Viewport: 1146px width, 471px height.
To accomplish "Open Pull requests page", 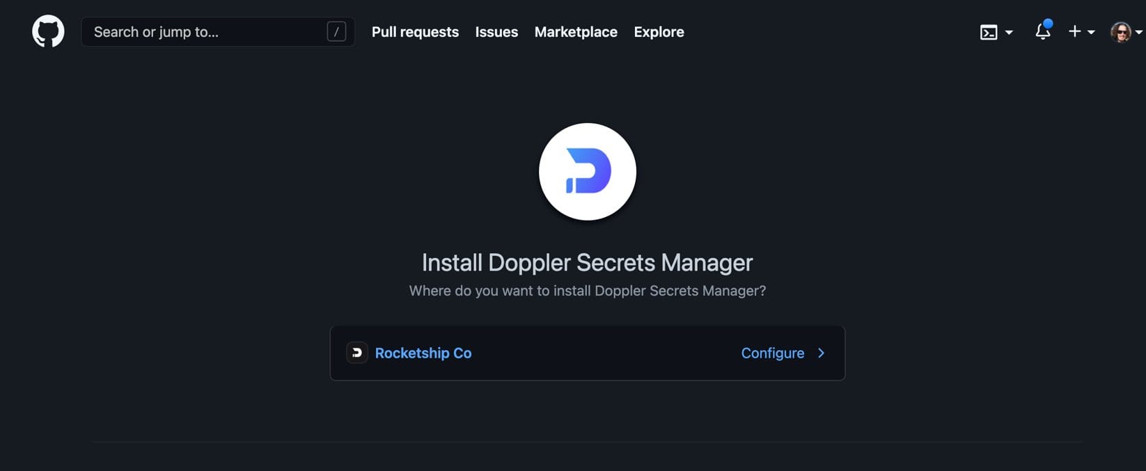I will [x=415, y=32].
